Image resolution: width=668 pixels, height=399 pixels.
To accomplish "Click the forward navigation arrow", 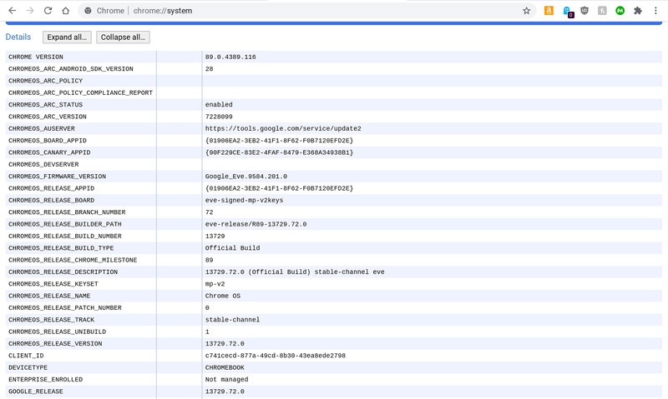I will pyautogui.click(x=30, y=11).
